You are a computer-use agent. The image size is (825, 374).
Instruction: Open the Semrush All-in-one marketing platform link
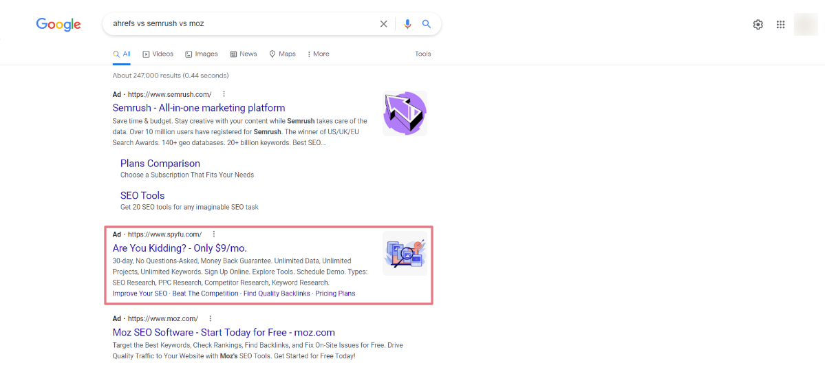pyautogui.click(x=199, y=108)
